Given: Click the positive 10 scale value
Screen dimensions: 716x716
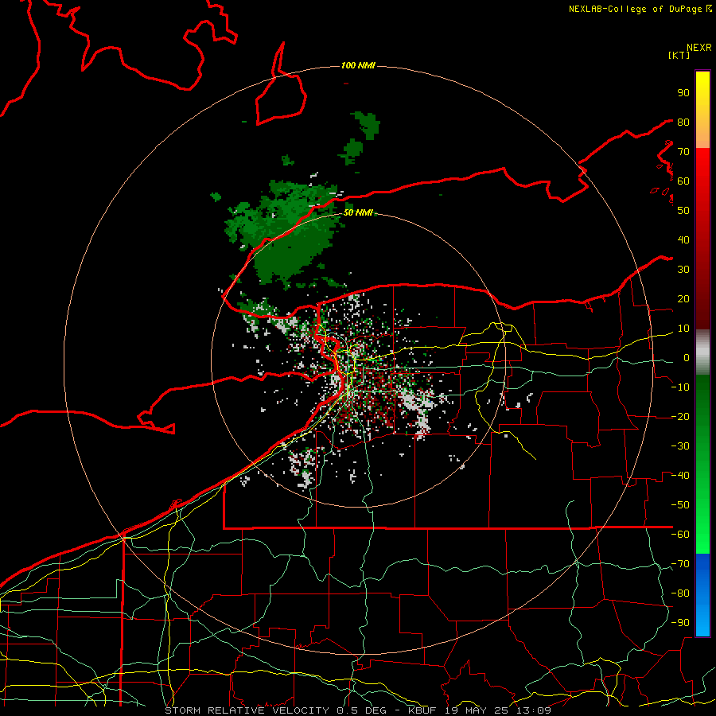Looking at the screenshot, I should click(x=683, y=329).
